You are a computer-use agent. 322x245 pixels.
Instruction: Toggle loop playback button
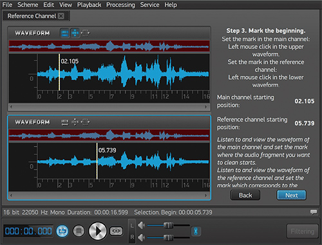coord(62,231)
